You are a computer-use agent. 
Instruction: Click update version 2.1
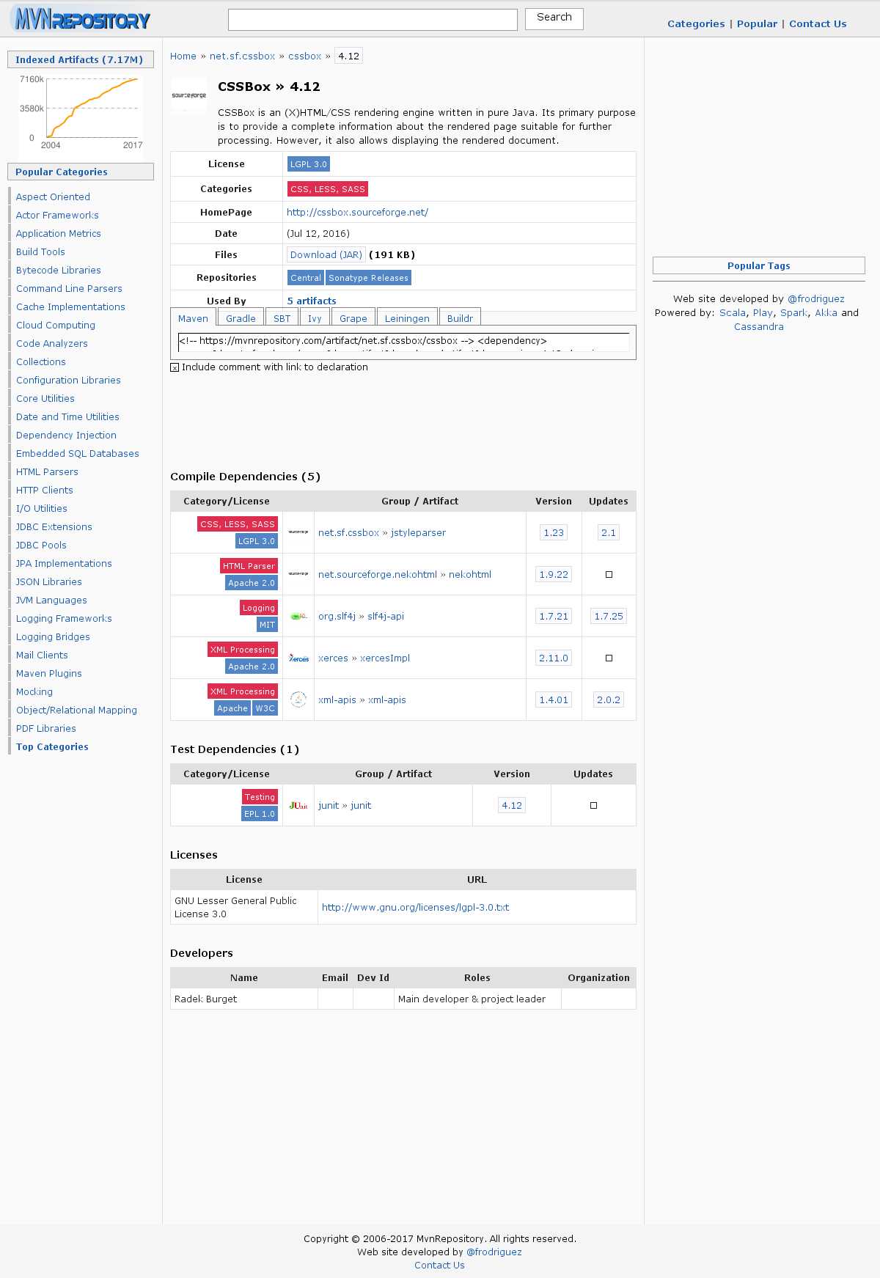point(609,533)
